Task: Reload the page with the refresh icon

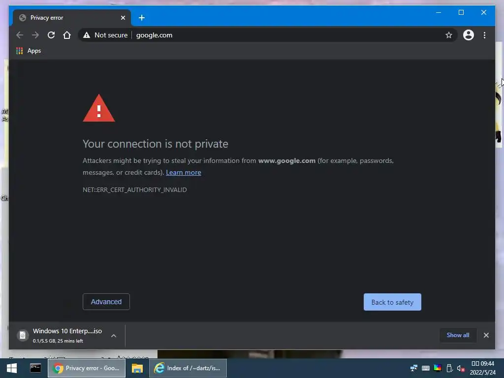Action: click(x=51, y=35)
